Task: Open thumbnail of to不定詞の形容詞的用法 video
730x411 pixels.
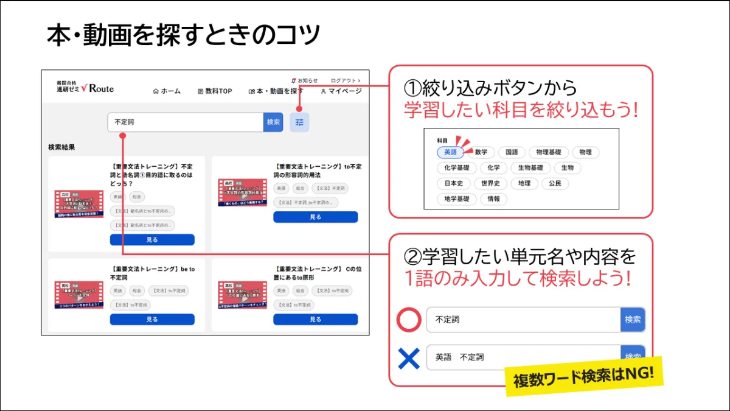Action: pyautogui.click(x=243, y=192)
